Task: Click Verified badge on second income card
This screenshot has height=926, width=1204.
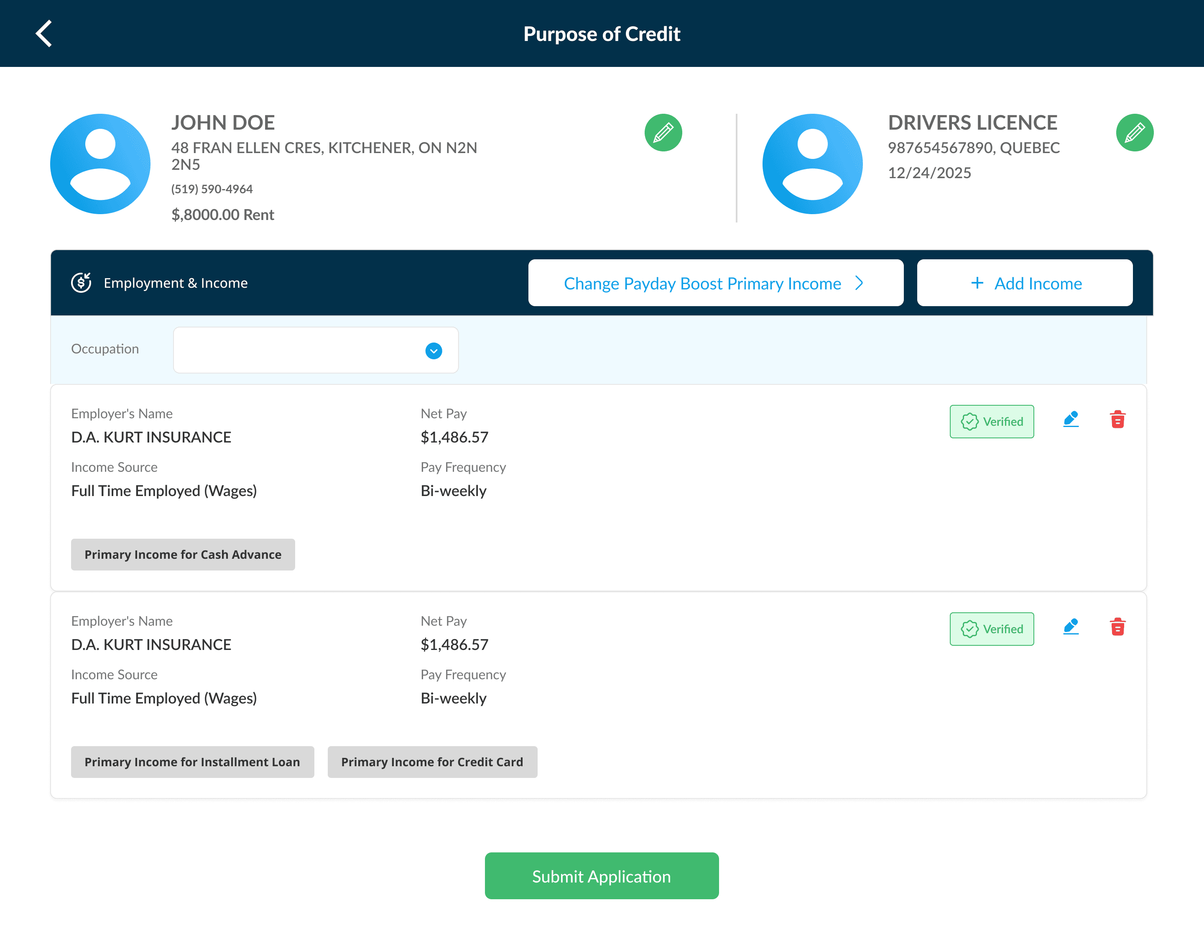Action: (x=991, y=629)
